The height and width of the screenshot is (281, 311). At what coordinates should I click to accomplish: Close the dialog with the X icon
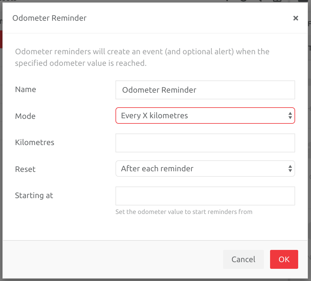click(x=295, y=18)
